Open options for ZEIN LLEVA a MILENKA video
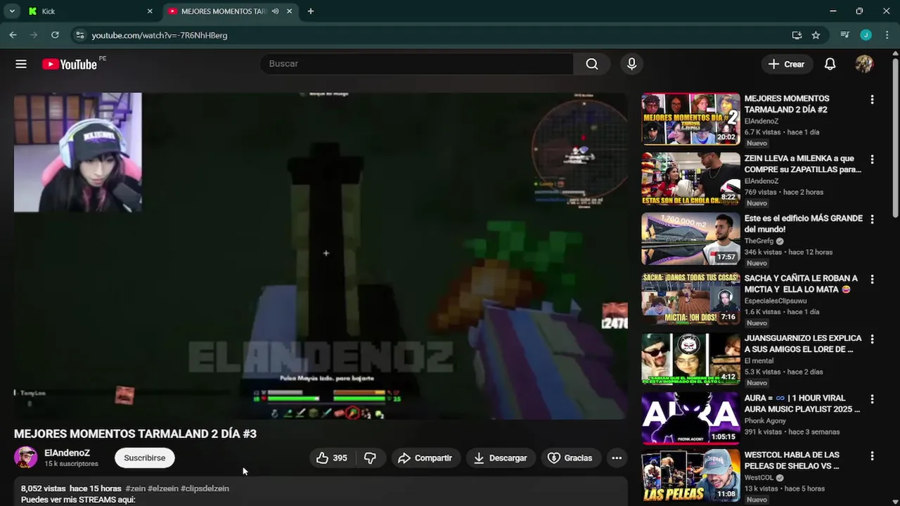900x506 pixels. (x=872, y=160)
